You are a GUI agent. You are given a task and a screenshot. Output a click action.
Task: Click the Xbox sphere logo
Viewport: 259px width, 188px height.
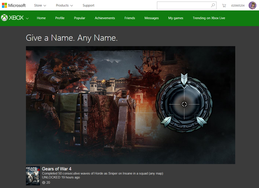click(x=4, y=18)
